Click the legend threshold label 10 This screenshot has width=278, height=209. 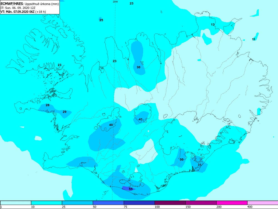coord(33,207)
